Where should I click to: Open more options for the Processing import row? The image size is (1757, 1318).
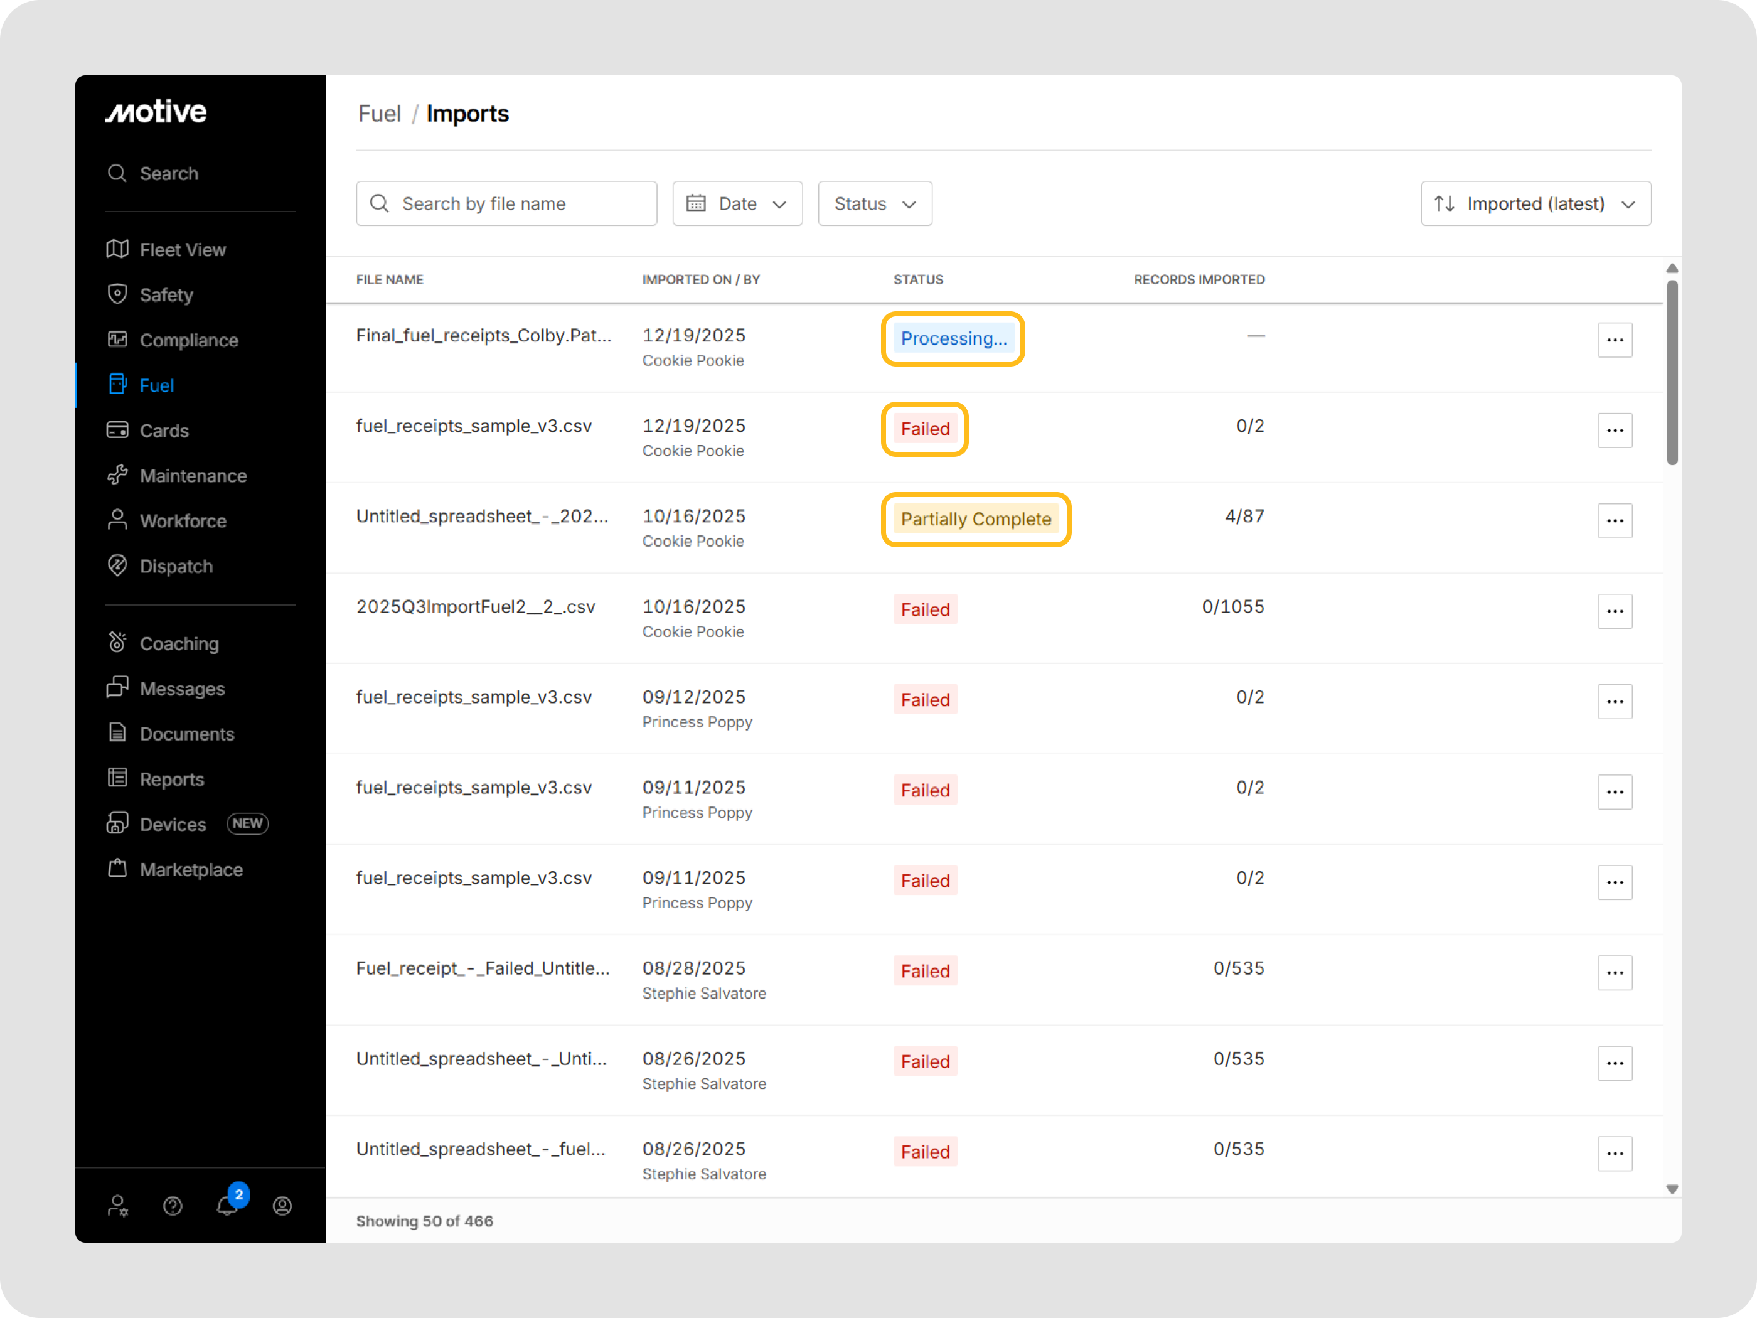pyautogui.click(x=1614, y=340)
